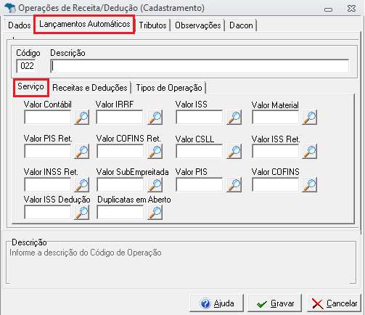Select the Tipos de Operação tab
The image size is (365, 315).
[169, 88]
